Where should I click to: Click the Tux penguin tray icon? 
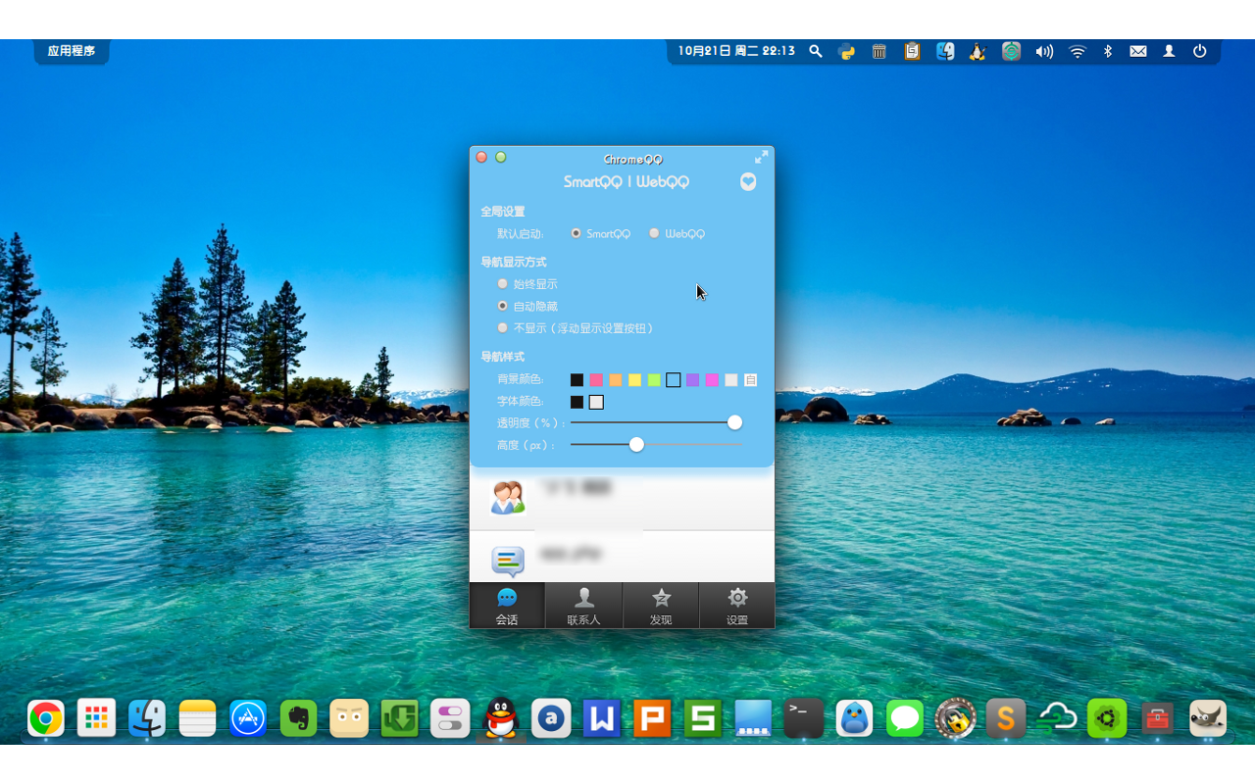click(978, 52)
